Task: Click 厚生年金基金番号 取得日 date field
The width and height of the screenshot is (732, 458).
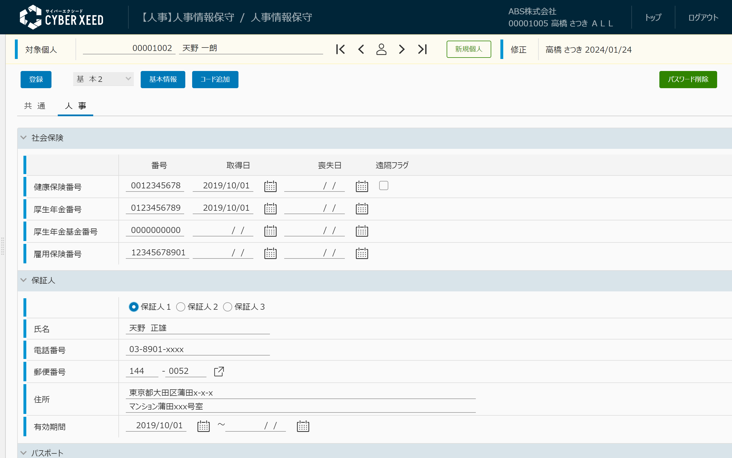Action: pyautogui.click(x=223, y=230)
